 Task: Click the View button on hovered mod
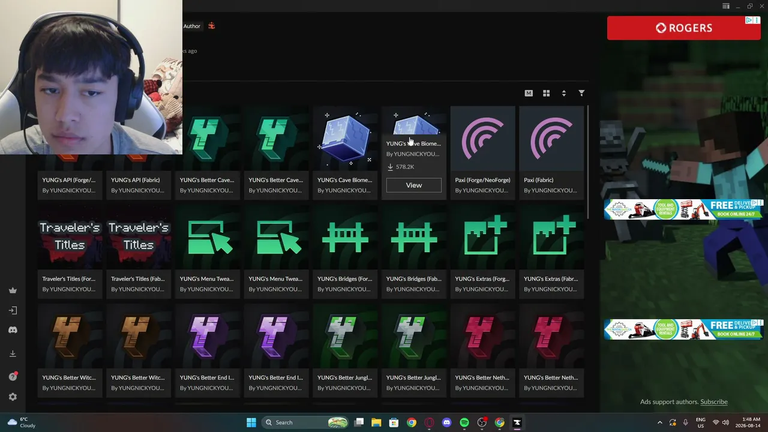tap(414, 185)
